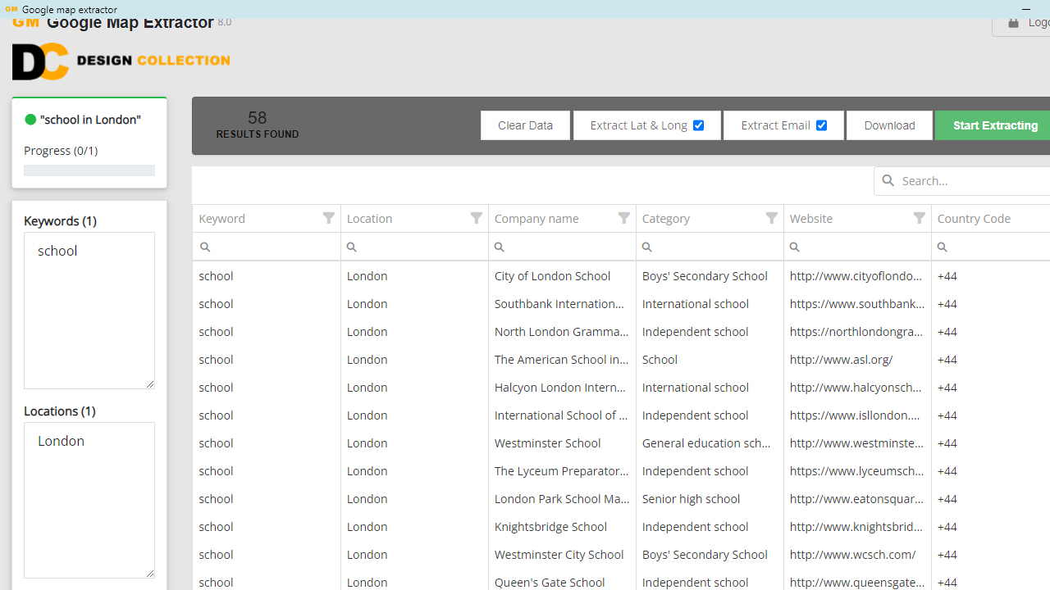
Task: Open the filter dropdown on the Keyword column
Action: (328, 218)
